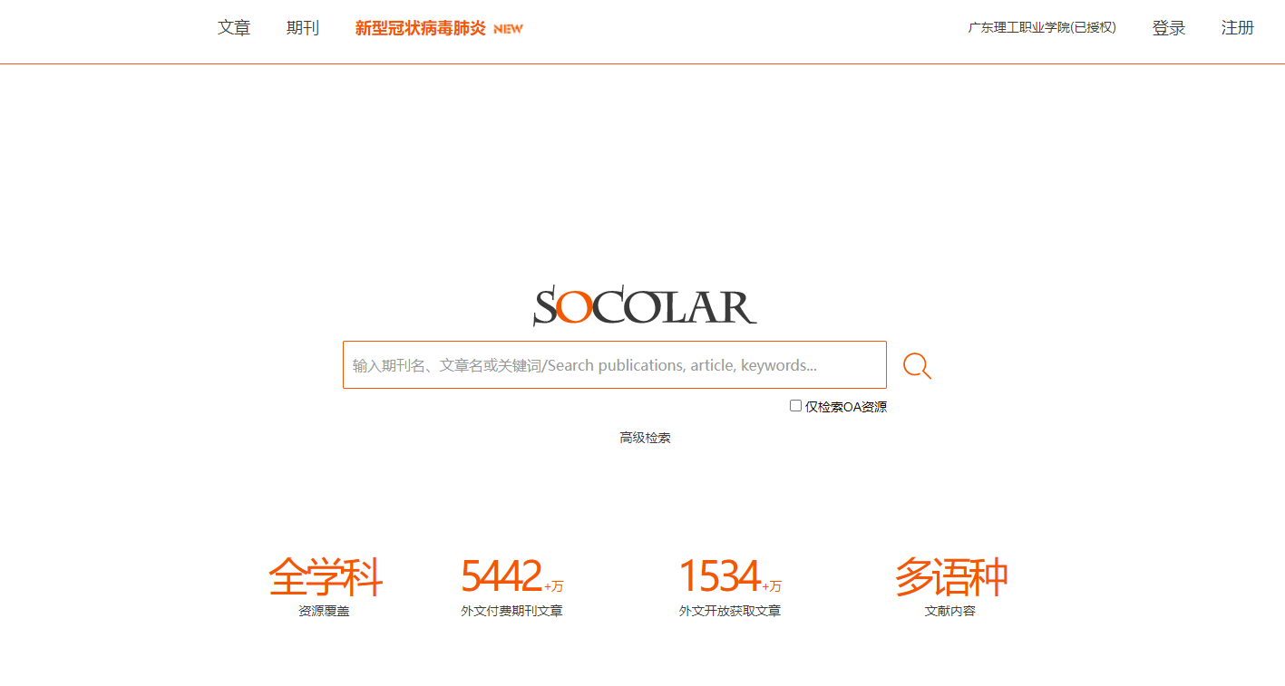Enable the 仅检索OA资源 checkbox
The width and height of the screenshot is (1285, 686).
(x=795, y=406)
